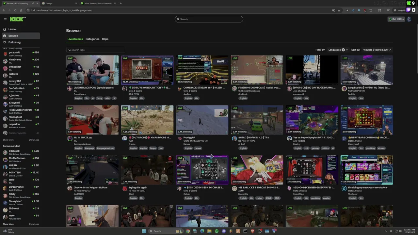
Task: Click the politics tag under Destiny stream
Action: point(325,148)
